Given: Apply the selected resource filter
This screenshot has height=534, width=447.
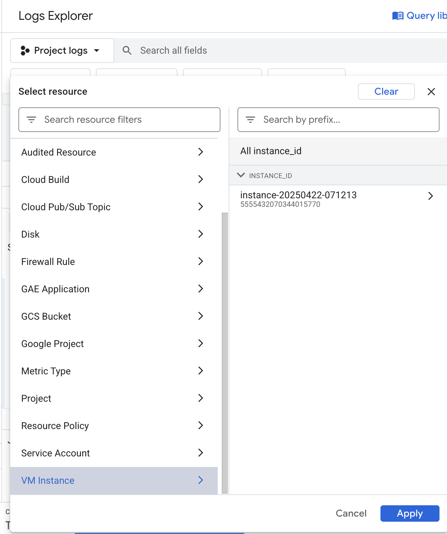Looking at the screenshot, I should 410,513.
